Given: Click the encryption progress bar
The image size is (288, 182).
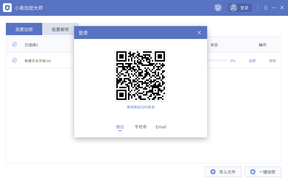Looking at the screenshot, I should point(217,61).
